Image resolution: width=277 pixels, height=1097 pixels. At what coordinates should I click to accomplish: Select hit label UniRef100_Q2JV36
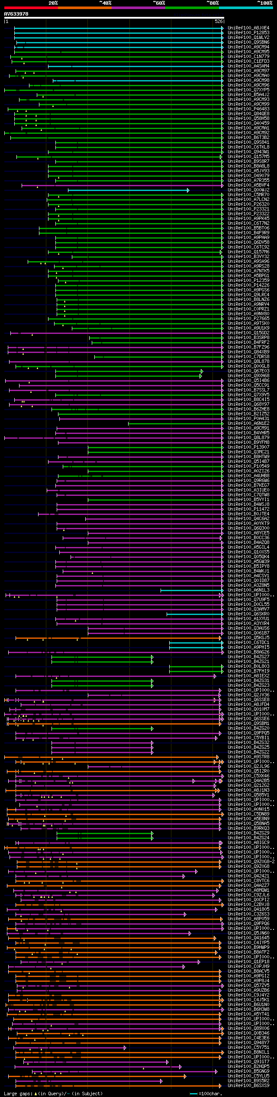[x=248, y=695]
